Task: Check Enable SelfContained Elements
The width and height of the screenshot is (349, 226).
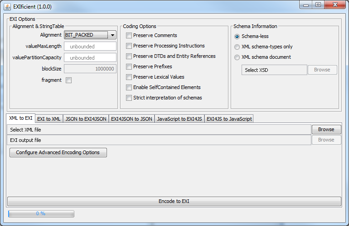Action: click(x=129, y=88)
